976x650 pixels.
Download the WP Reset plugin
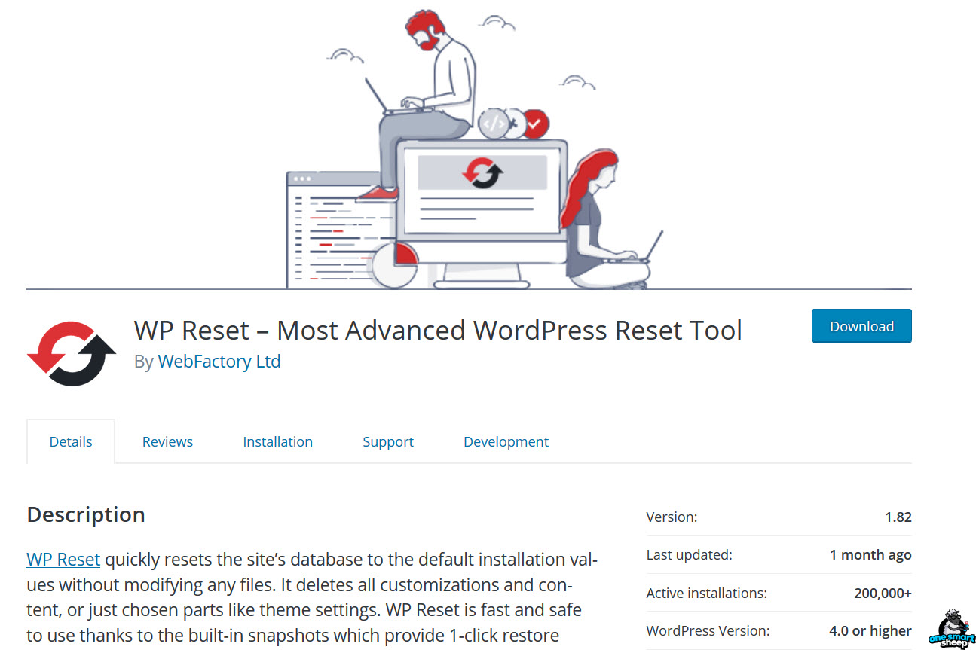pos(861,326)
